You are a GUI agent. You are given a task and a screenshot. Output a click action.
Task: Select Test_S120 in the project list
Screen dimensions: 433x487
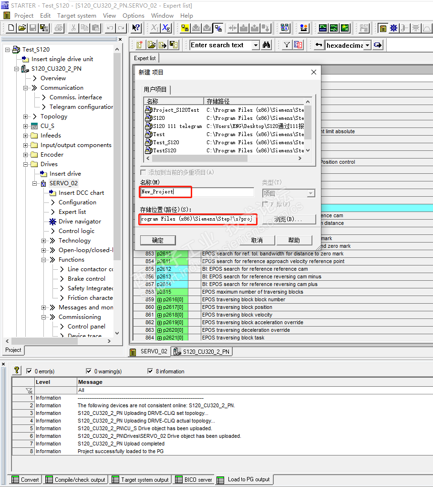point(166,142)
